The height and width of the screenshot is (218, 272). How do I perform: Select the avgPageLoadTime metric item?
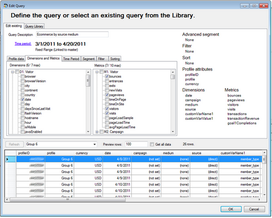(x=122, y=127)
